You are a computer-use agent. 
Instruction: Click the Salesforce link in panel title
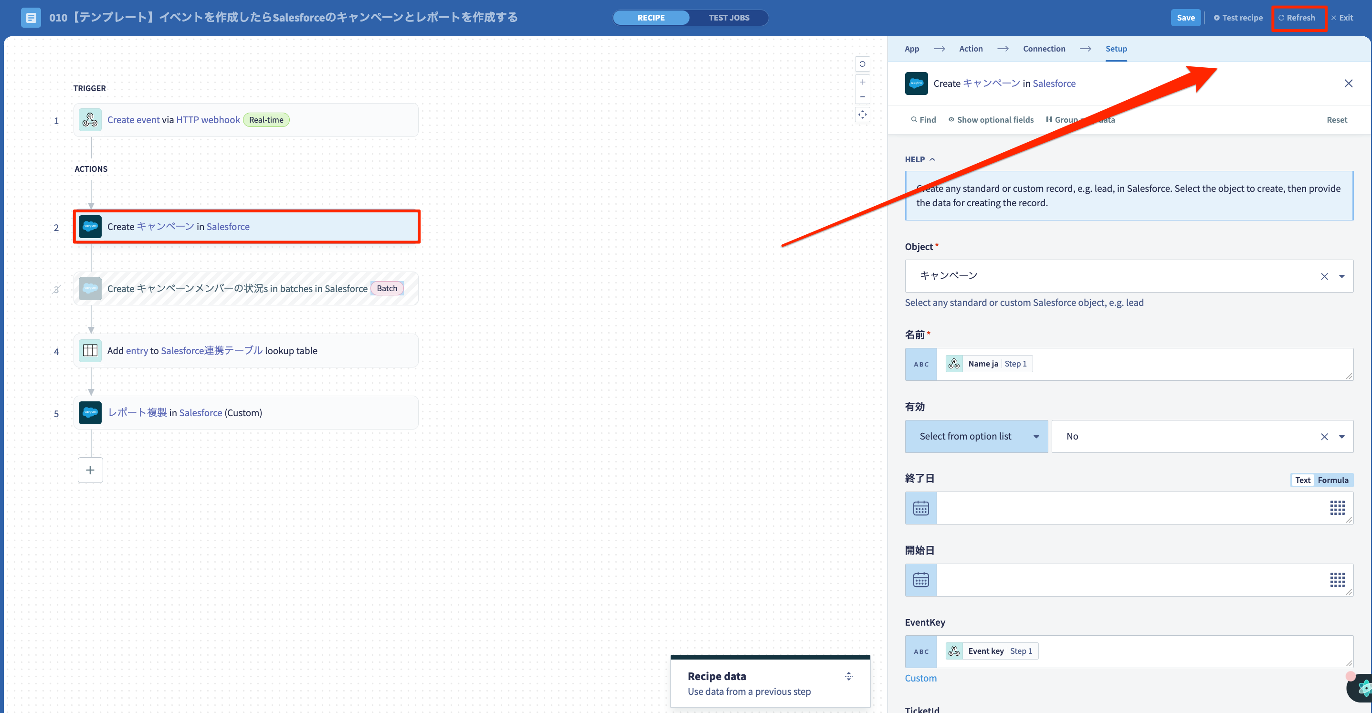point(1054,84)
